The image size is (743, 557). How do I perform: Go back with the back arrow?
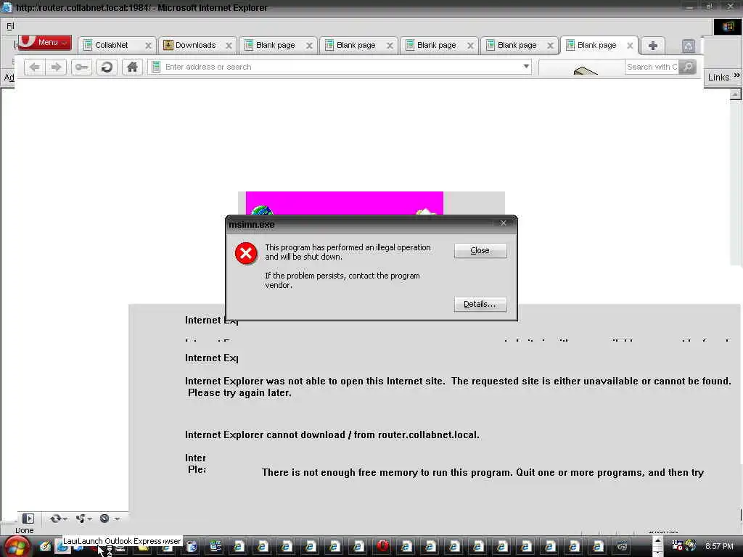coord(35,67)
